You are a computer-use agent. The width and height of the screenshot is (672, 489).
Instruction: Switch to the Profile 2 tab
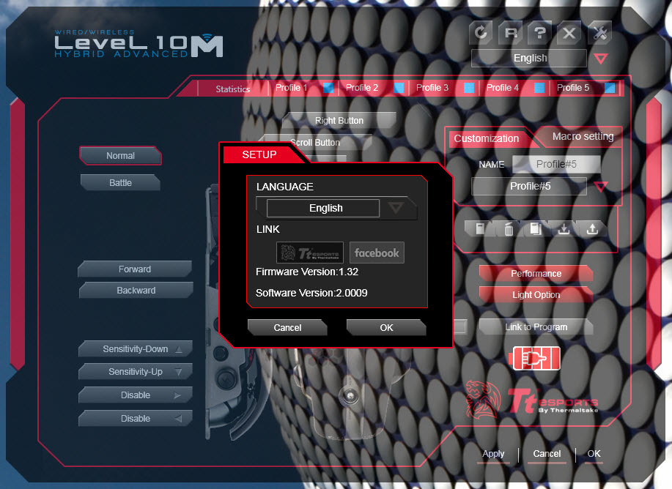[362, 88]
